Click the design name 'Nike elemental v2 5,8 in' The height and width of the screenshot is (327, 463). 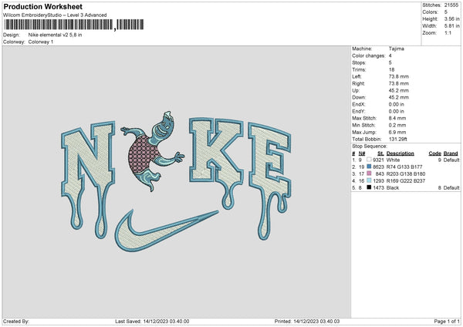coord(55,35)
